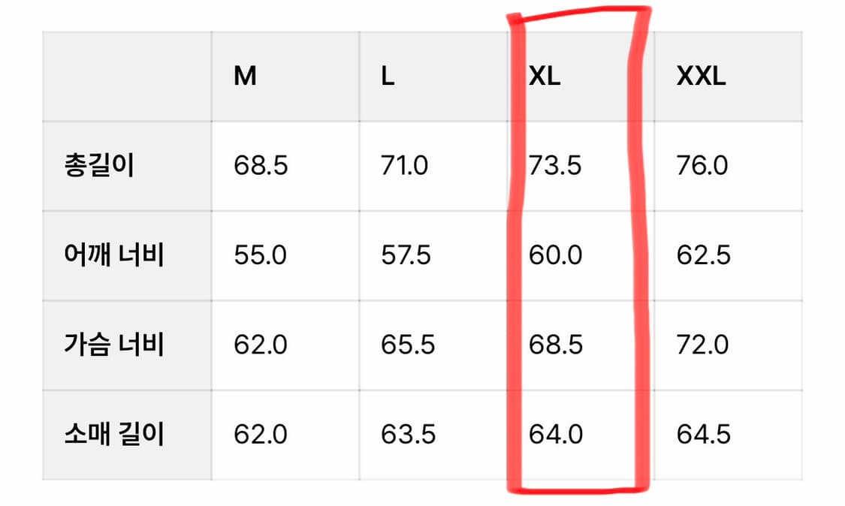The image size is (845, 506).
Task: Click the L size column header
Action: pos(388,77)
